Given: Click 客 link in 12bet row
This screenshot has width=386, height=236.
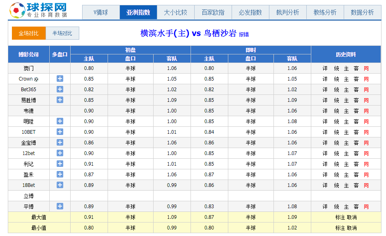Looking at the screenshot, I should pos(356,153).
